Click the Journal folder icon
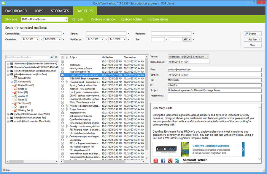 tap(16, 96)
